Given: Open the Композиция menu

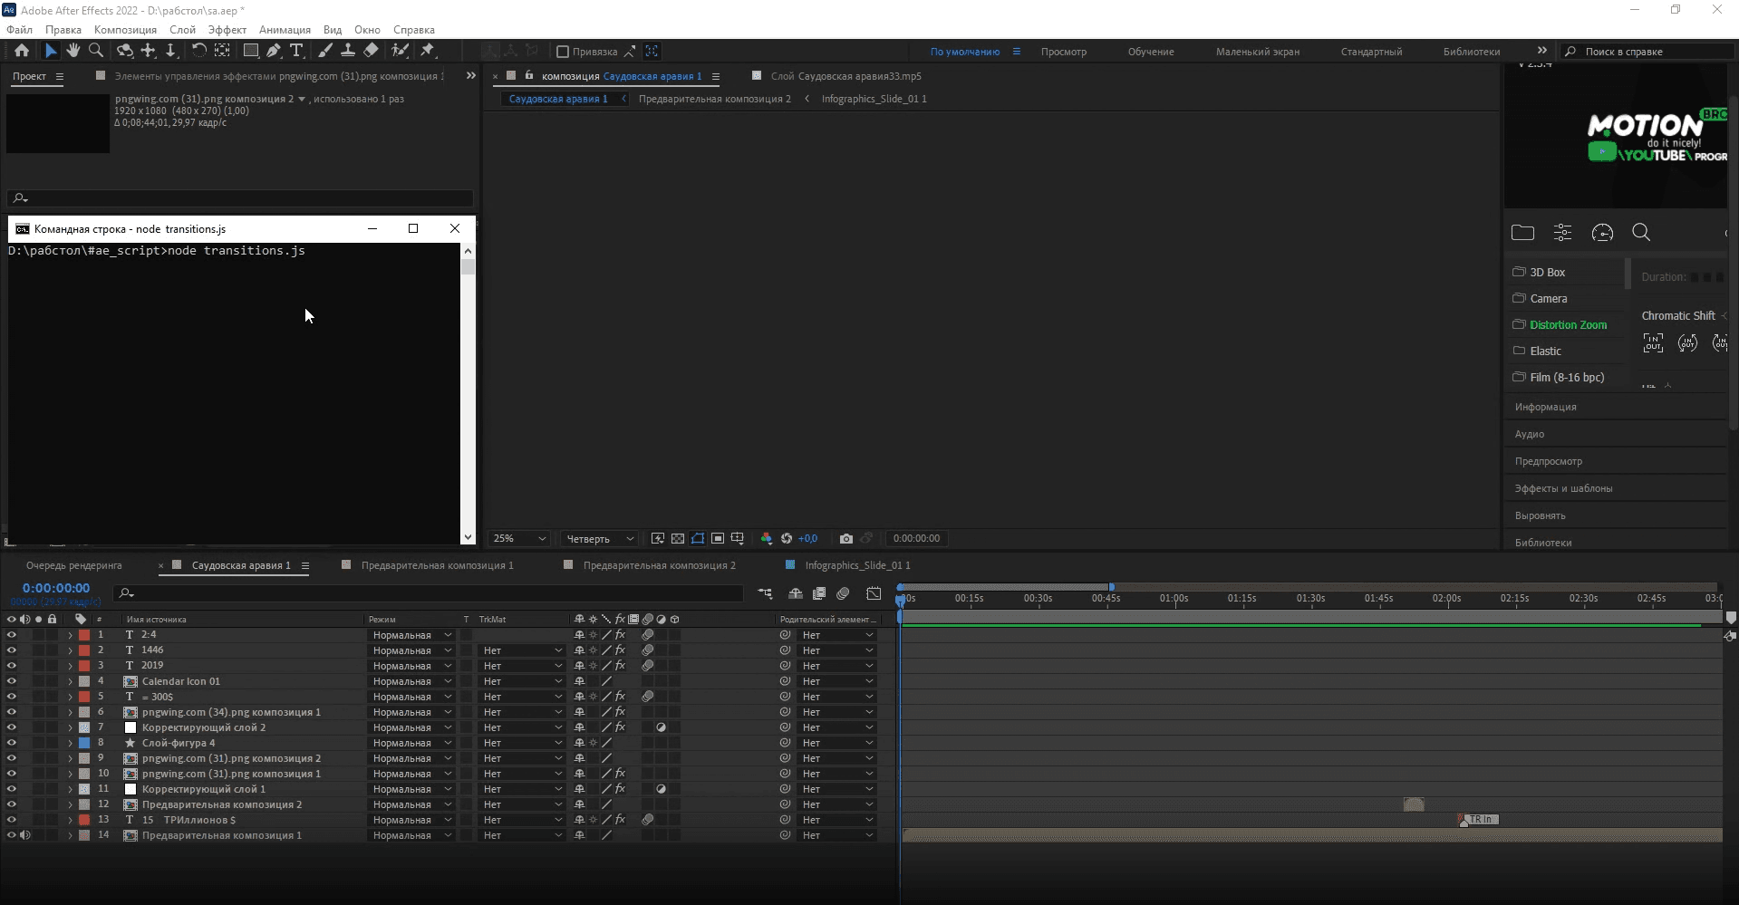Looking at the screenshot, I should [125, 30].
